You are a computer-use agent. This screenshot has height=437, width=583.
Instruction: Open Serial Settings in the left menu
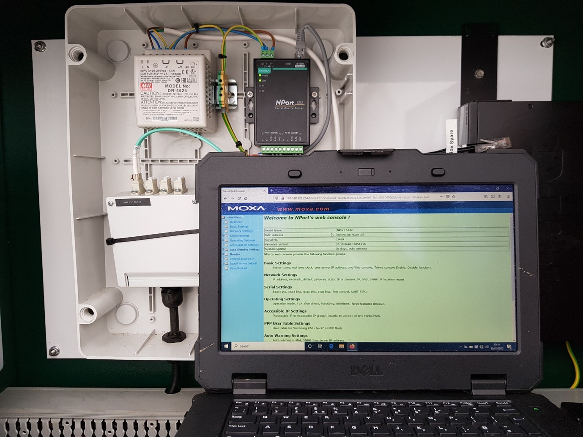click(239, 236)
